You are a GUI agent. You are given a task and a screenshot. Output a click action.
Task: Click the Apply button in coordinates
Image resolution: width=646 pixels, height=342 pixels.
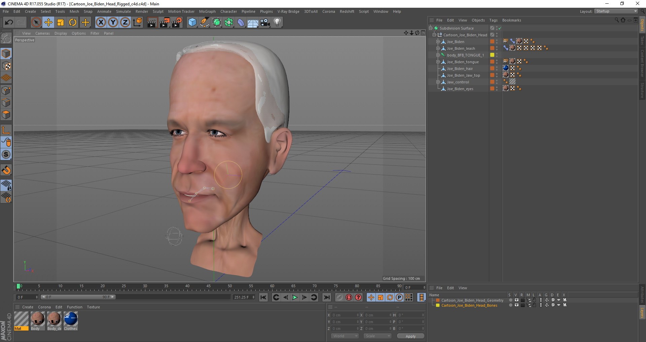[x=410, y=336]
